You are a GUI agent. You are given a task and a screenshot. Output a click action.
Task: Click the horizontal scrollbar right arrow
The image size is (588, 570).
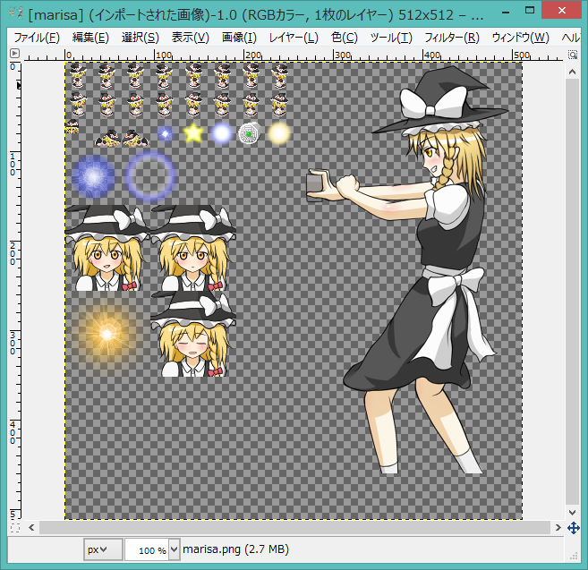pyautogui.click(x=558, y=528)
